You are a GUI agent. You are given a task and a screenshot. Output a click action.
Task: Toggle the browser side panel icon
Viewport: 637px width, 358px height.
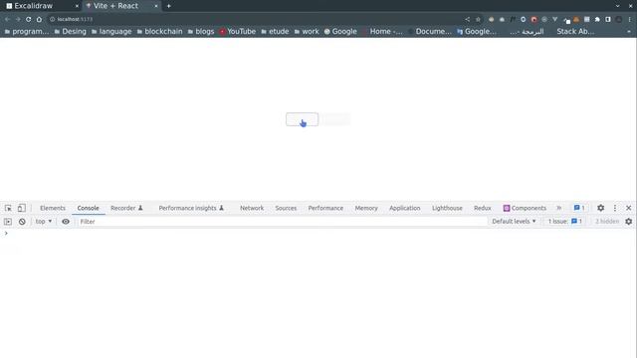pos(608,19)
